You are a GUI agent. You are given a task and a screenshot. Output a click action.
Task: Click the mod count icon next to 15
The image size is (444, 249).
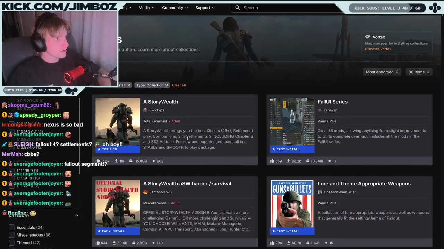pos(326,243)
